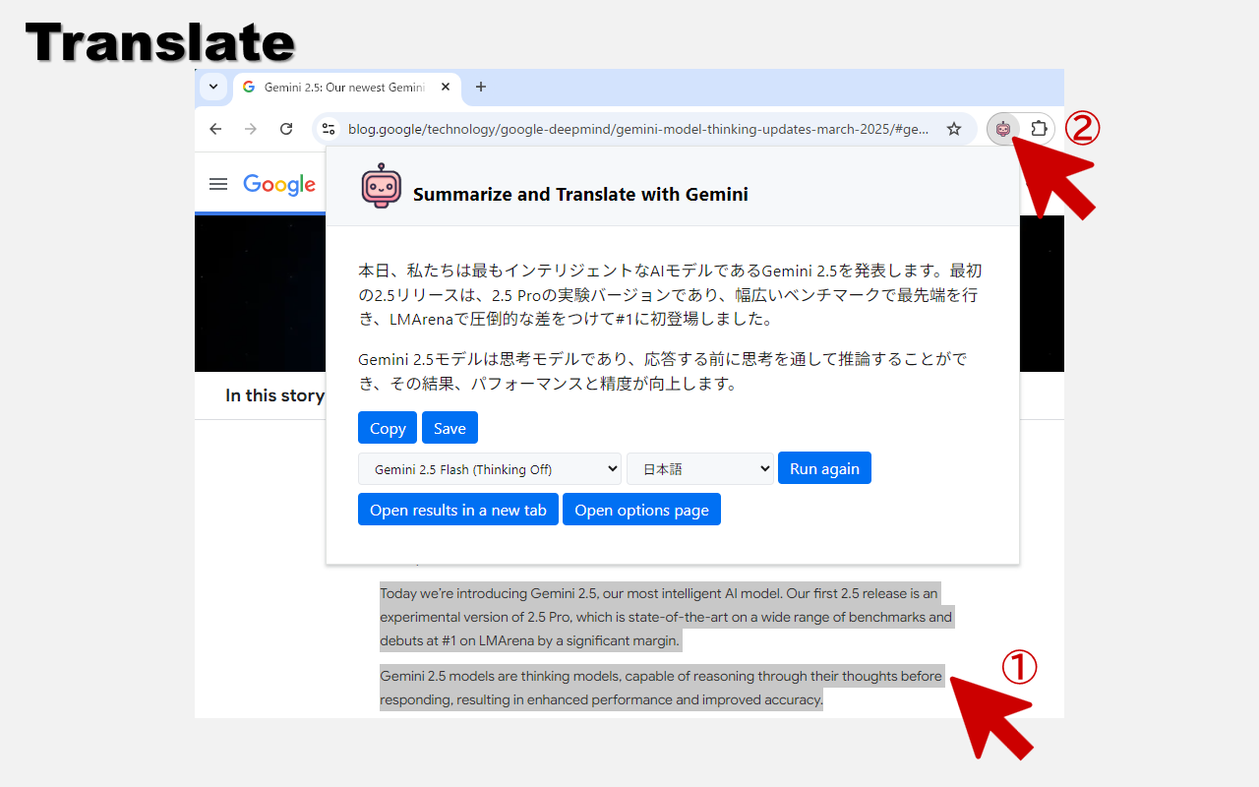The image size is (1259, 787).
Task: Open the Google site hamburger menu
Action: tap(218, 184)
